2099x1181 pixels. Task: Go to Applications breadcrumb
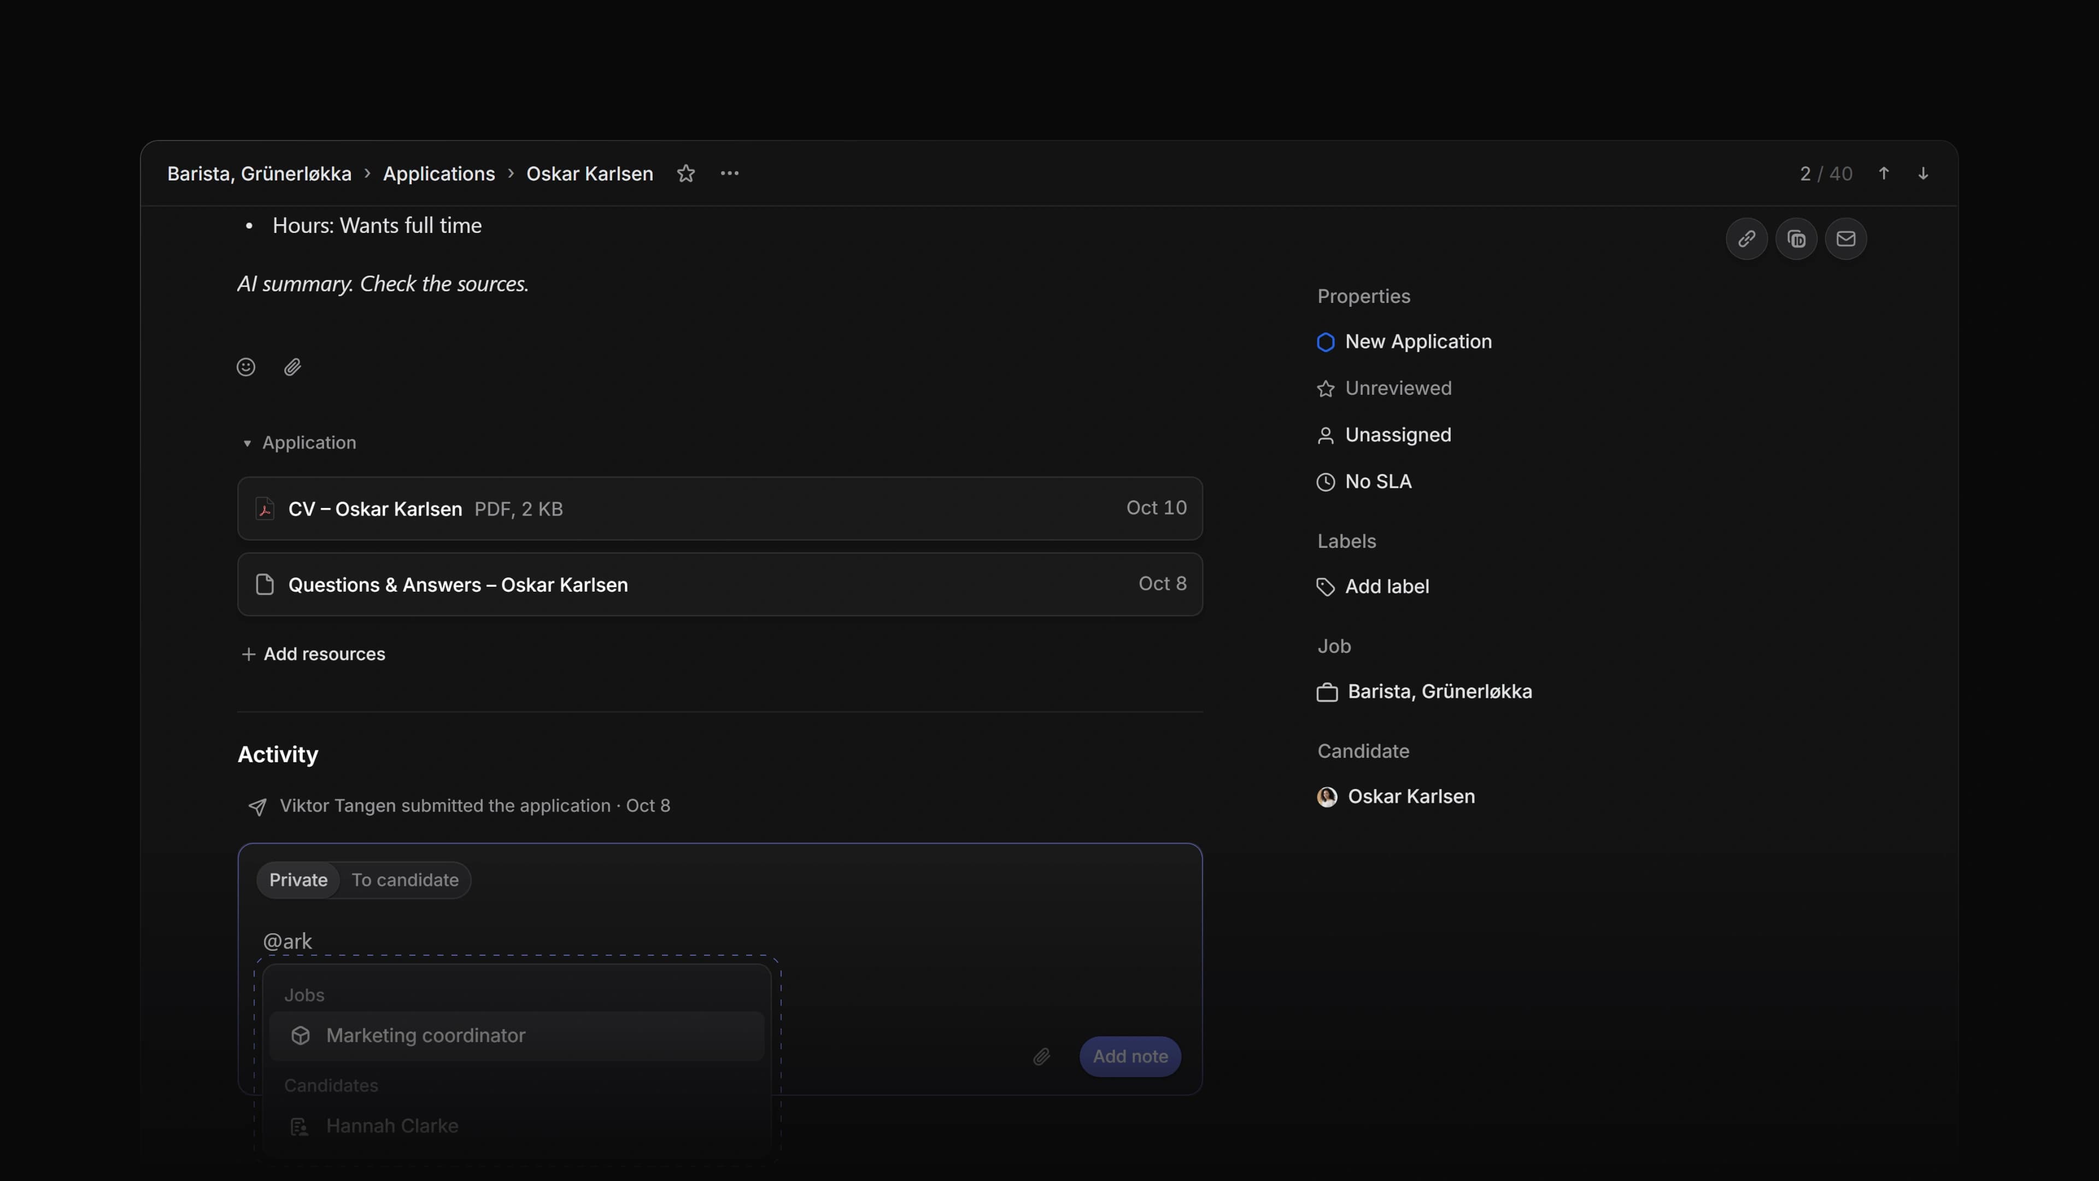point(439,174)
